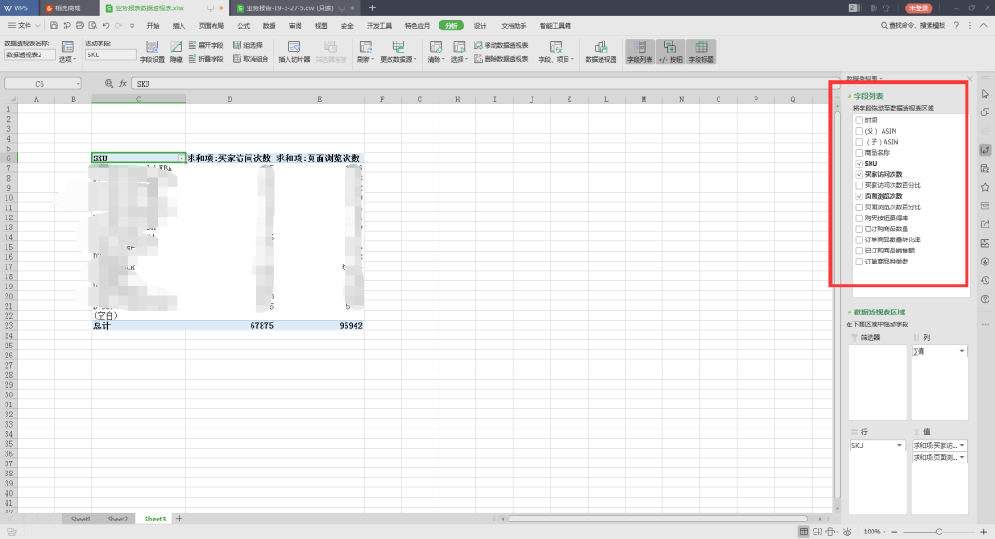
Task: Switch to Sheet2 tab
Action: pos(117,519)
